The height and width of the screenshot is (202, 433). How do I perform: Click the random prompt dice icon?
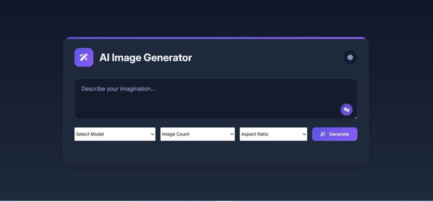(346, 110)
